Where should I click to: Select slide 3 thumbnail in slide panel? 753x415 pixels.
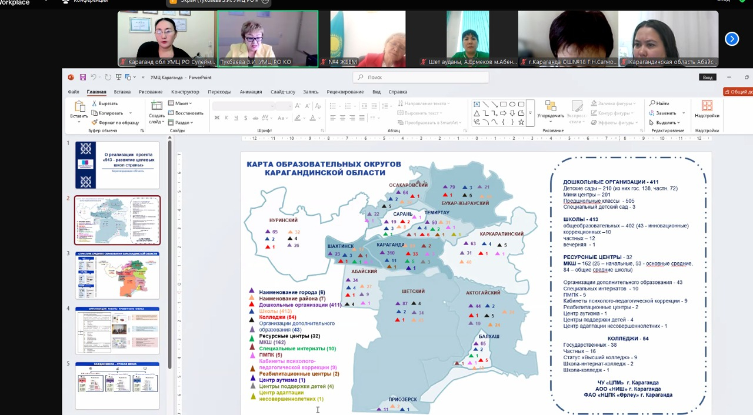click(x=117, y=275)
